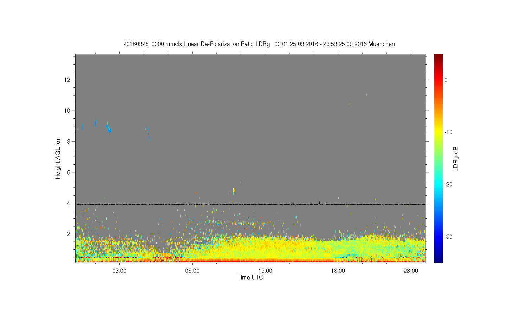Click the 08:00 time tick label
527x316 pixels.
[192, 271]
